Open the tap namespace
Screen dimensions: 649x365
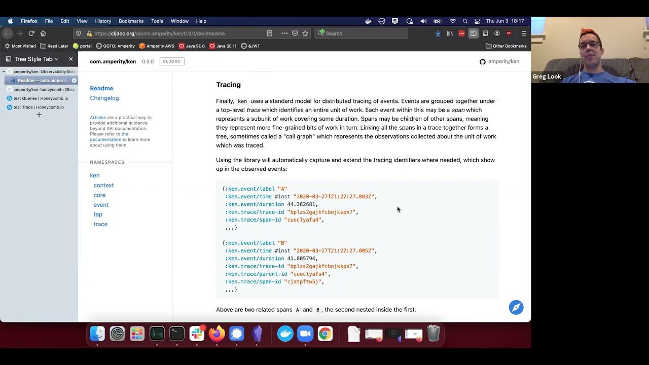[x=98, y=214]
